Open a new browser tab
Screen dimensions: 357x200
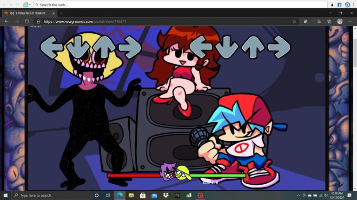[x=61, y=13]
